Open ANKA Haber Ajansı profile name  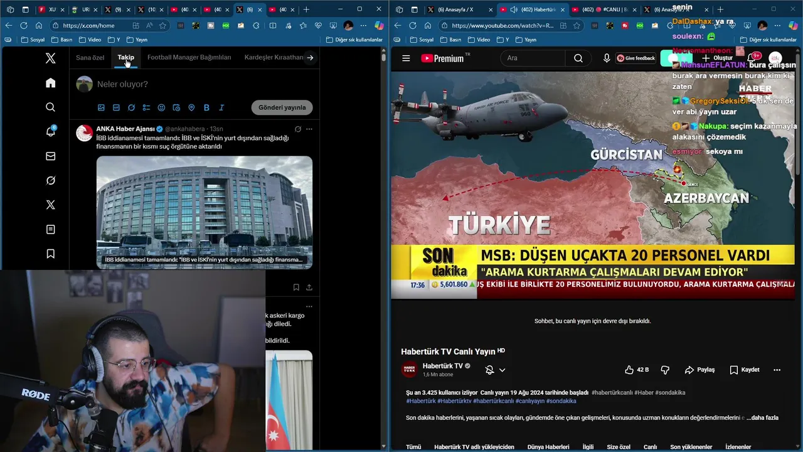[x=125, y=129]
